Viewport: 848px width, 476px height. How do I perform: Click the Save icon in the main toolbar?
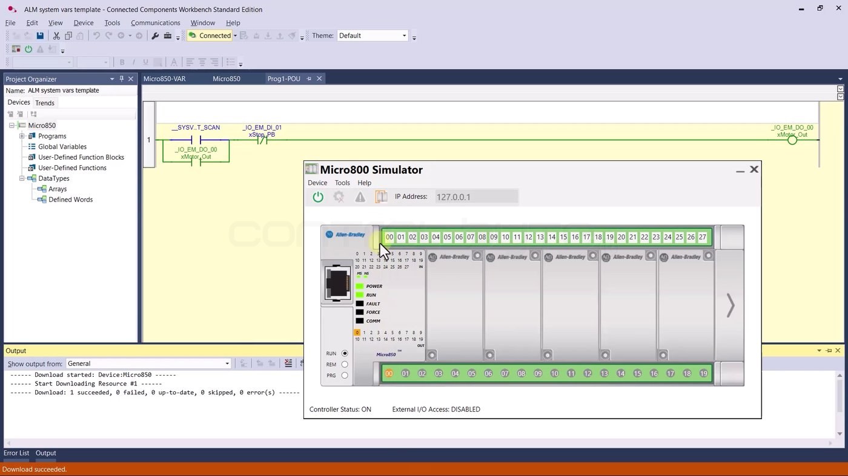40,36
